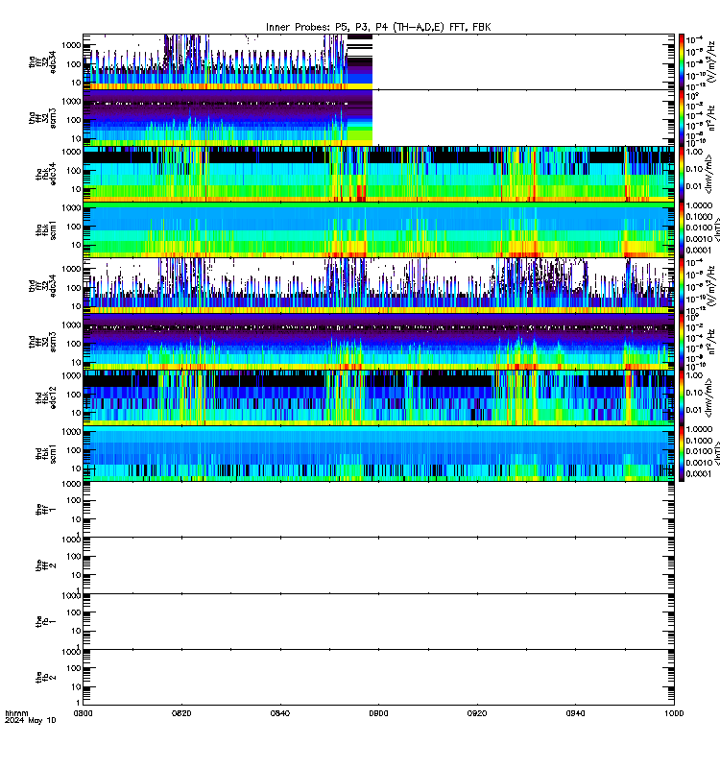720x768 pixels.
Task: Click the thd fff scm3 spectrogram
Action: (378, 342)
